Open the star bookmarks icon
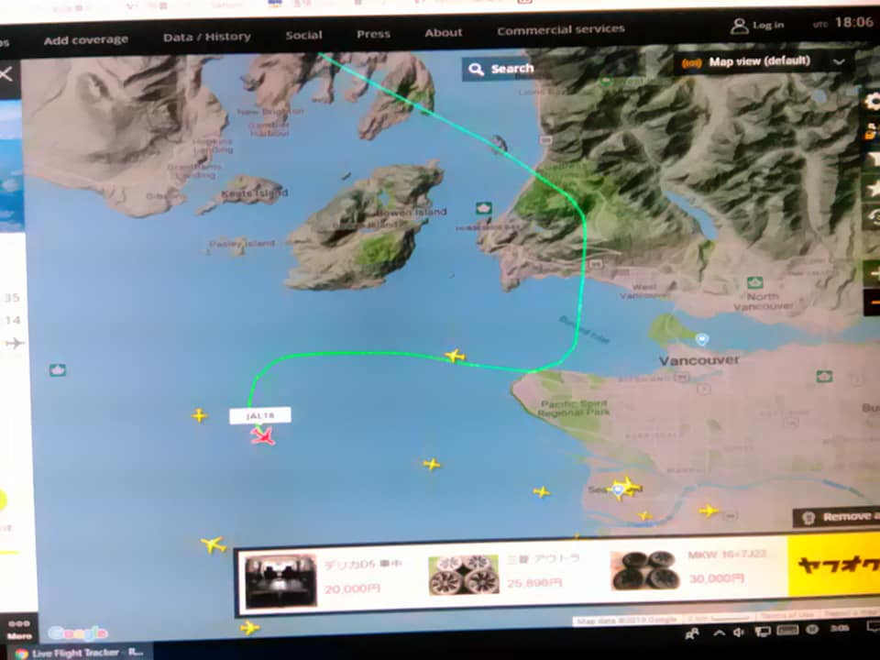880x660 pixels. click(873, 188)
